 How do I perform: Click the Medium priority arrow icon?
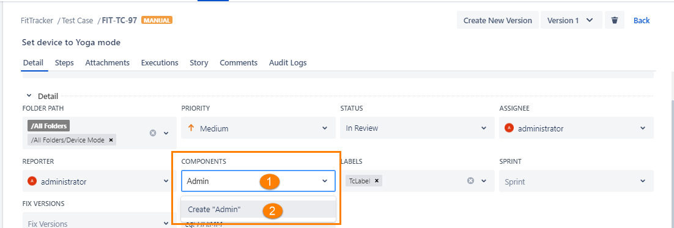coord(191,128)
